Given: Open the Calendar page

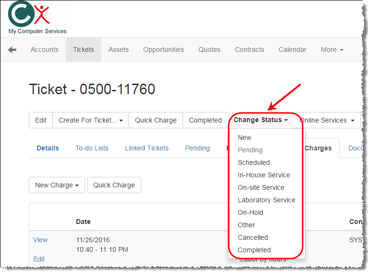Looking at the screenshot, I should pos(292,49).
